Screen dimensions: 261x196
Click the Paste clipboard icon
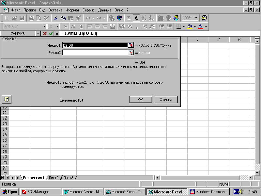(71, 18)
